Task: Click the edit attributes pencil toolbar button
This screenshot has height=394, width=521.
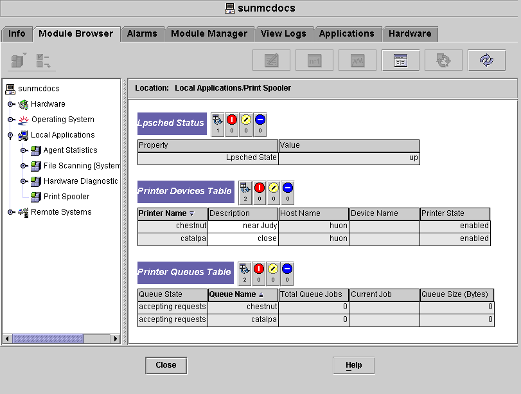Action: pyautogui.click(x=272, y=60)
